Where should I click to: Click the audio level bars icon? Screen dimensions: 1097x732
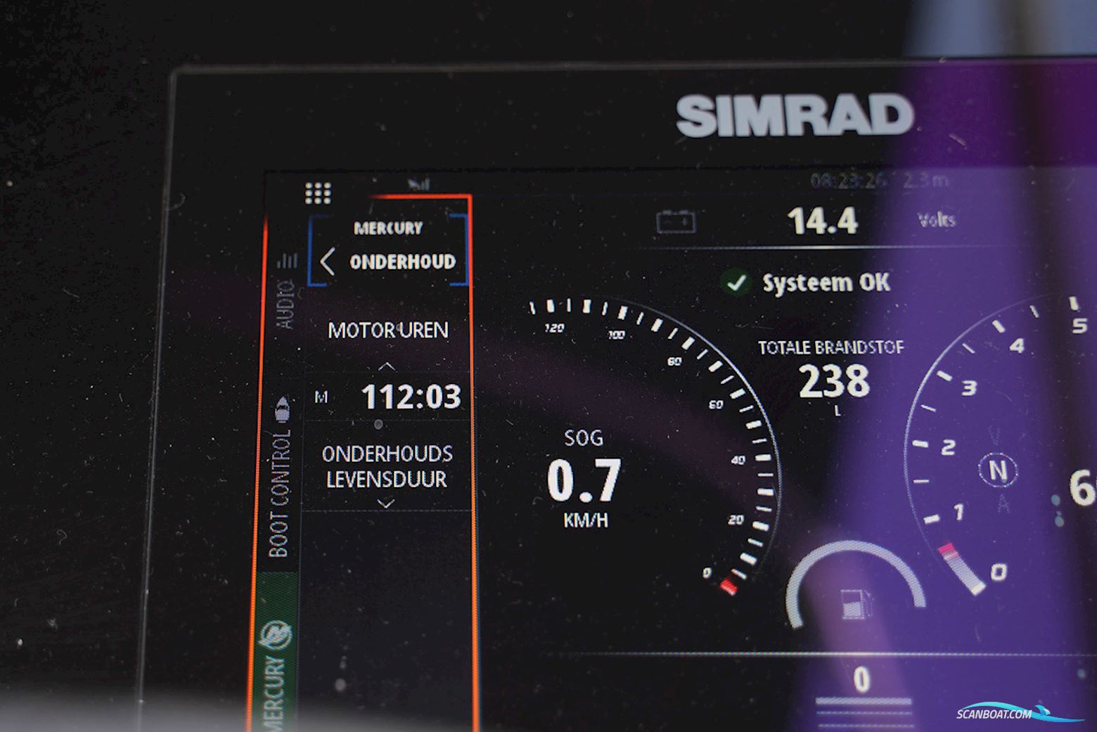coord(287,262)
